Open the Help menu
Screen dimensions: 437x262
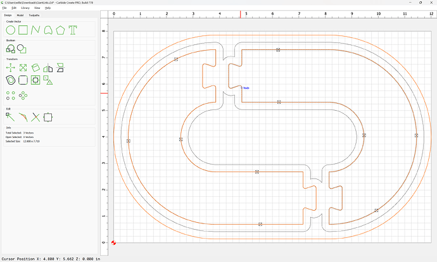48,8
